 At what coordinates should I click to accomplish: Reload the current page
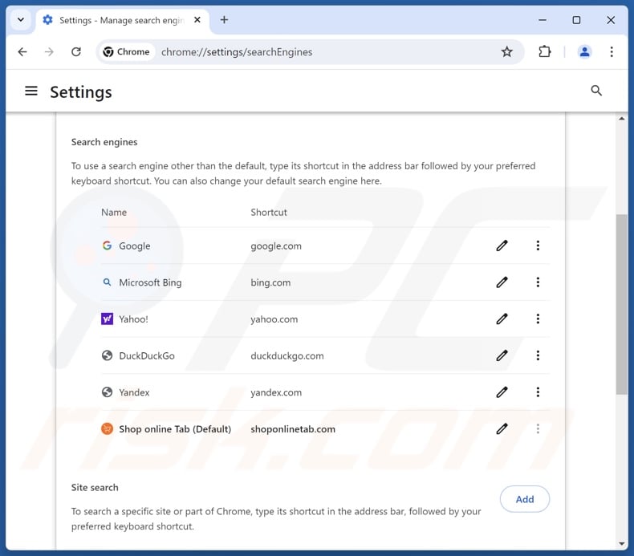[76, 52]
